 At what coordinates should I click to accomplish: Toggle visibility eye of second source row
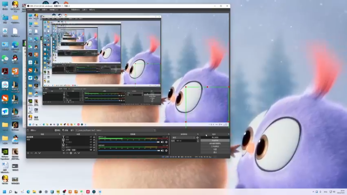click(x=91, y=140)
